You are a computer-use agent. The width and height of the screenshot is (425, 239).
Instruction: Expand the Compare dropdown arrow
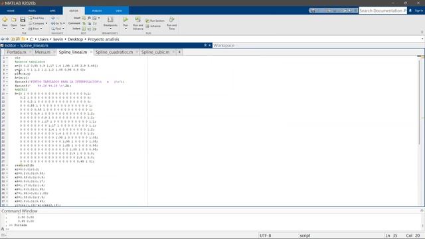(x=46, y=23)
